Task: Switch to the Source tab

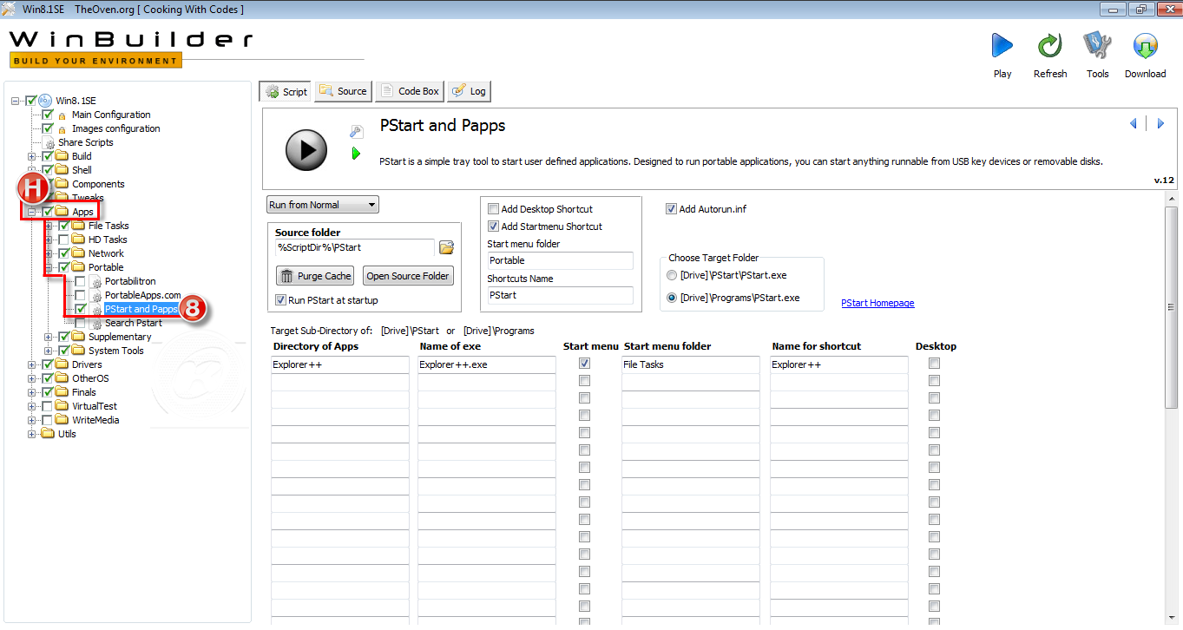Action: tap(344, 91)
